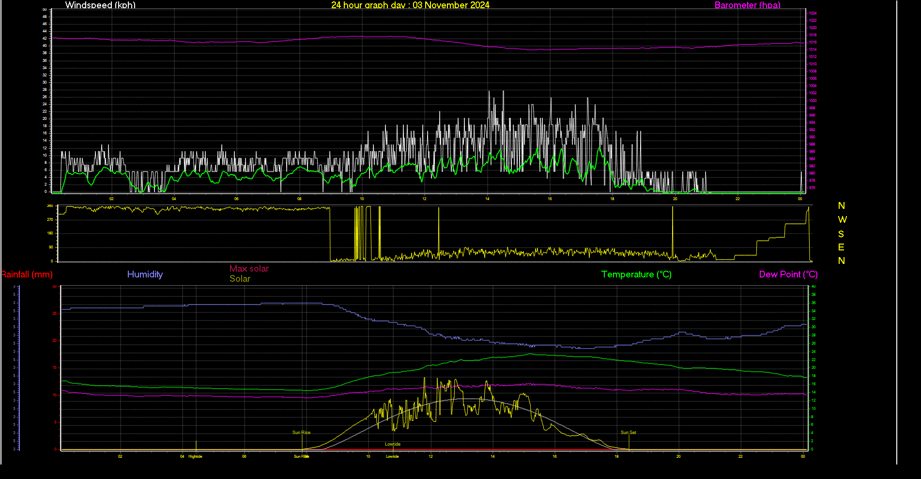Click the "Max solar" legend label
Image resolution: width=921 pixels, height=479 pixels.
(249, 269)
